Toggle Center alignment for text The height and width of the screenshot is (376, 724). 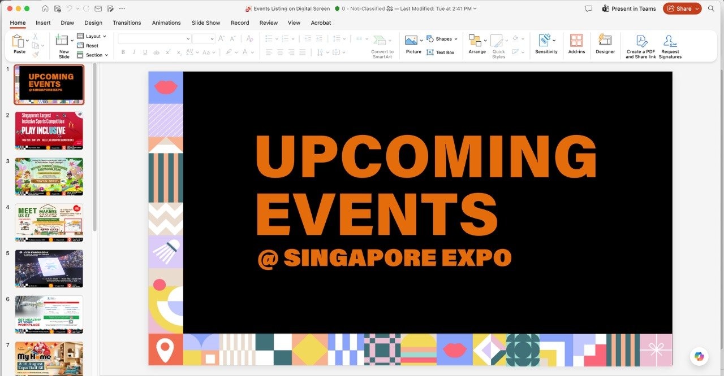tap(281, 53)
